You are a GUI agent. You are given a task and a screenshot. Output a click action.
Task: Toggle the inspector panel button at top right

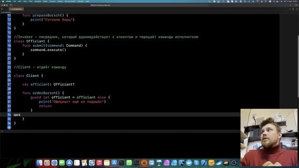point(296,5)
